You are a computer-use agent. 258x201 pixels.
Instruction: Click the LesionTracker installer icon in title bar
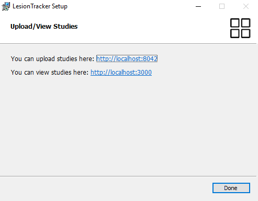(x=6, y=6)
